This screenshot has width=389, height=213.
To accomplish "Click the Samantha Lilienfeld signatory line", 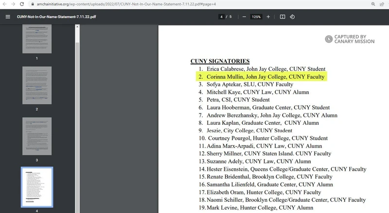I will click(265, 184).
